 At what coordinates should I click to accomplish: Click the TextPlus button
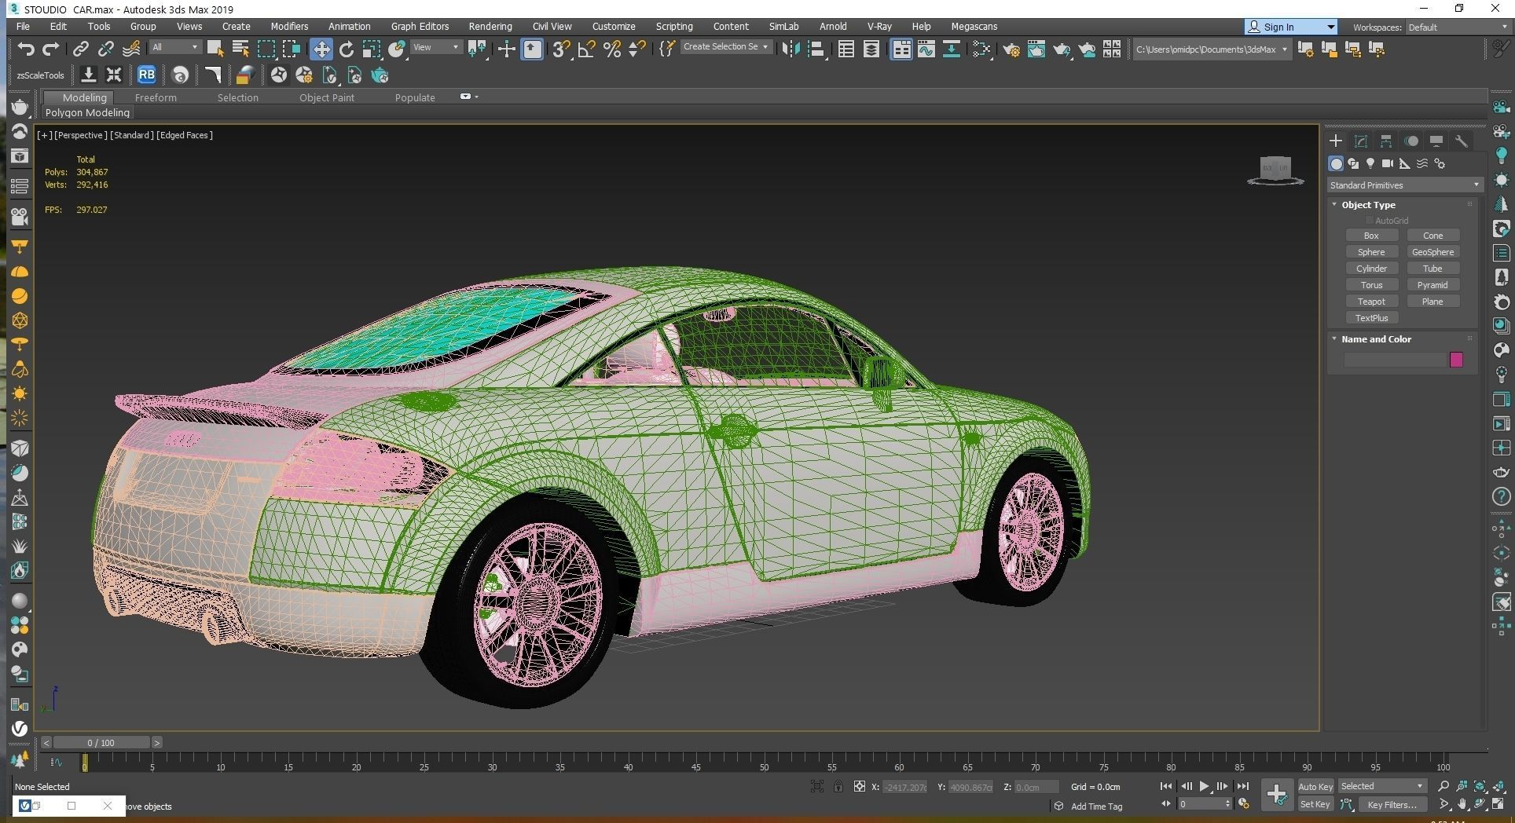click(x=1371, y=318)
